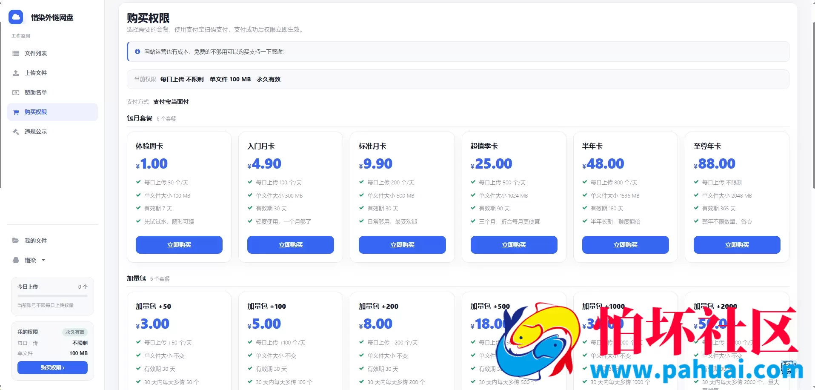Click the 加量包 +50 card title
The width and height of the screenshot is (815, 390).
(x=153, y=306)
